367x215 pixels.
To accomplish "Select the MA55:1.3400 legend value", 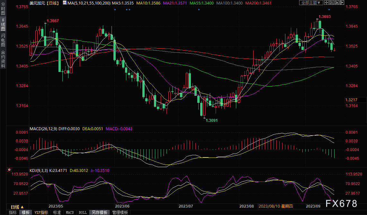I will pyautogui.click(x=202, y=3).
